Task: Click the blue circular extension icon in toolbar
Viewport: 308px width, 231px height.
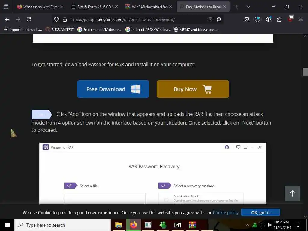Action: point(257,19)
